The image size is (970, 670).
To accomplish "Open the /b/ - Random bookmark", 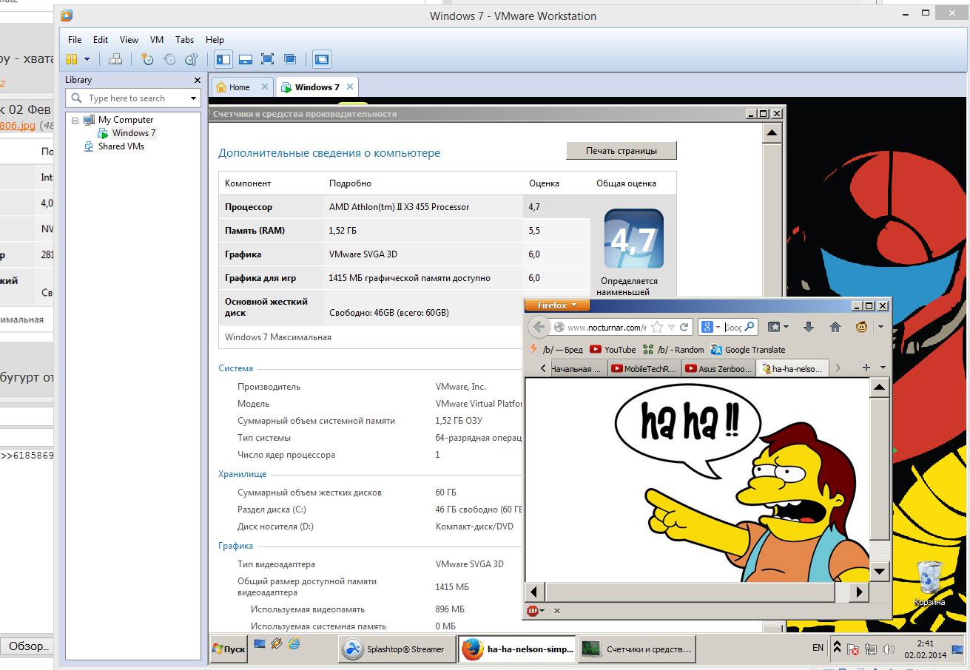I will [x=673, y=350].
